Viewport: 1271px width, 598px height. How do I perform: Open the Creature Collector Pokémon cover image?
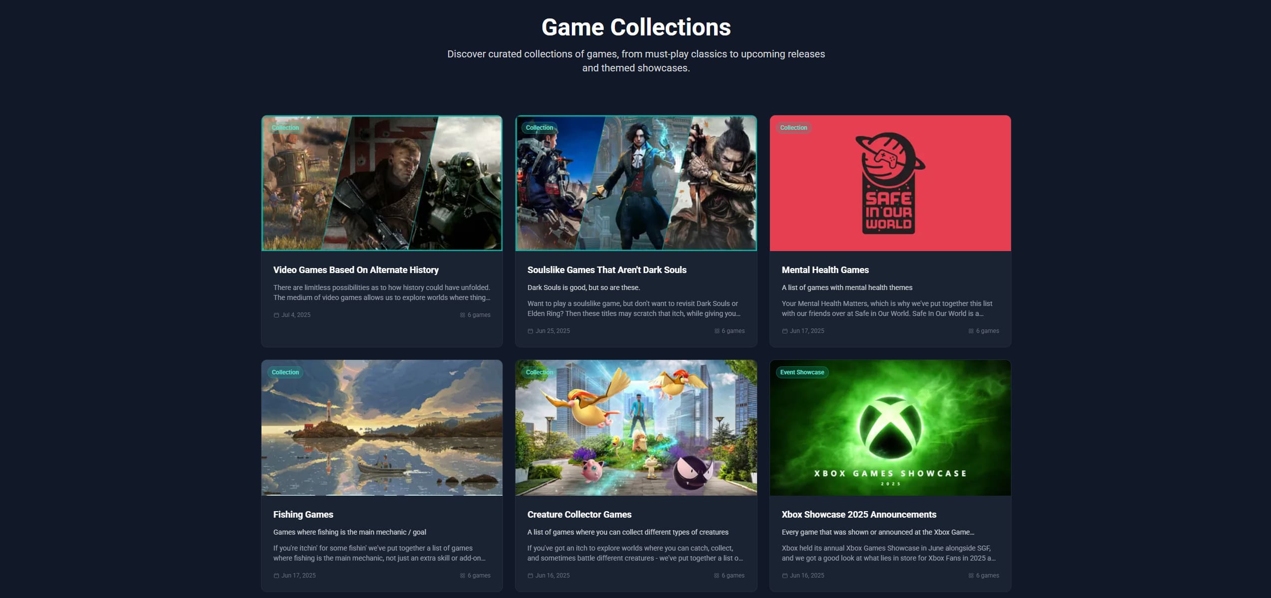[x=636, y=428]
